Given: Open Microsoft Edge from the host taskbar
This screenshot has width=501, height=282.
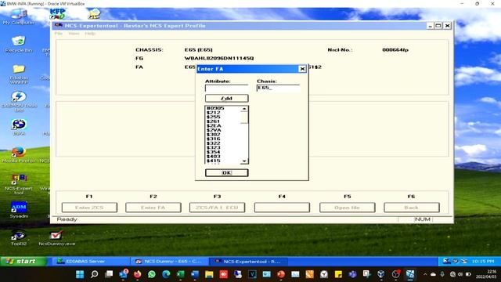Looking at the screenshot, I should (x=166, y=274).
